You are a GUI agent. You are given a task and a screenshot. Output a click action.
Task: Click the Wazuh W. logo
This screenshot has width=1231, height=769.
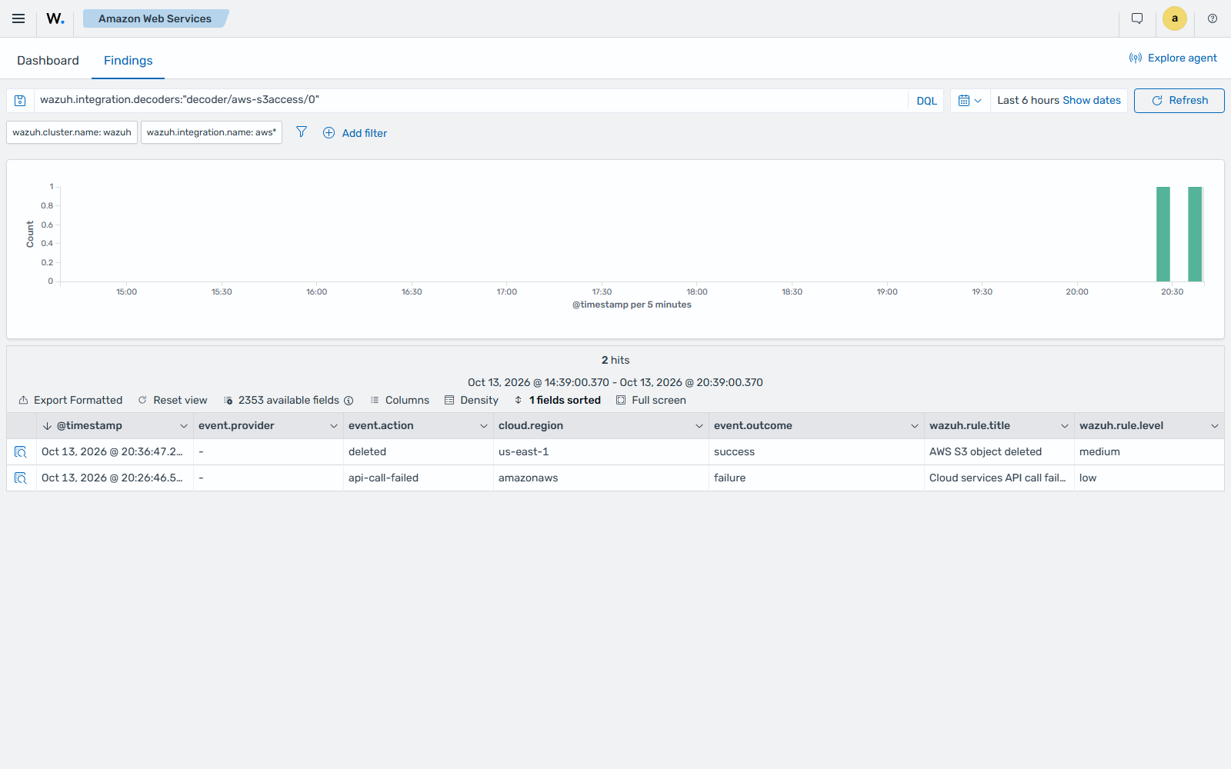[55, 18]
